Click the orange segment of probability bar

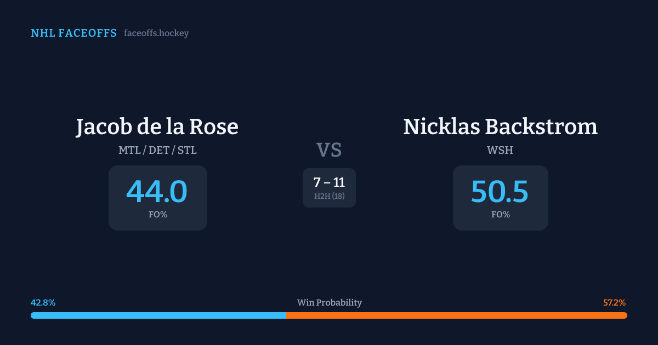[456, 315]
